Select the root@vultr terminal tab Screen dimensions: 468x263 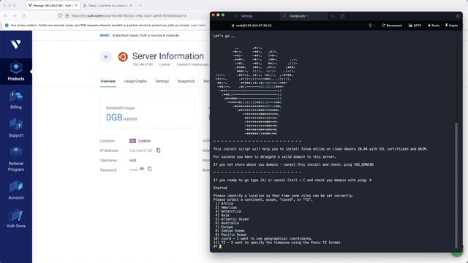click(x=299, y=16)
